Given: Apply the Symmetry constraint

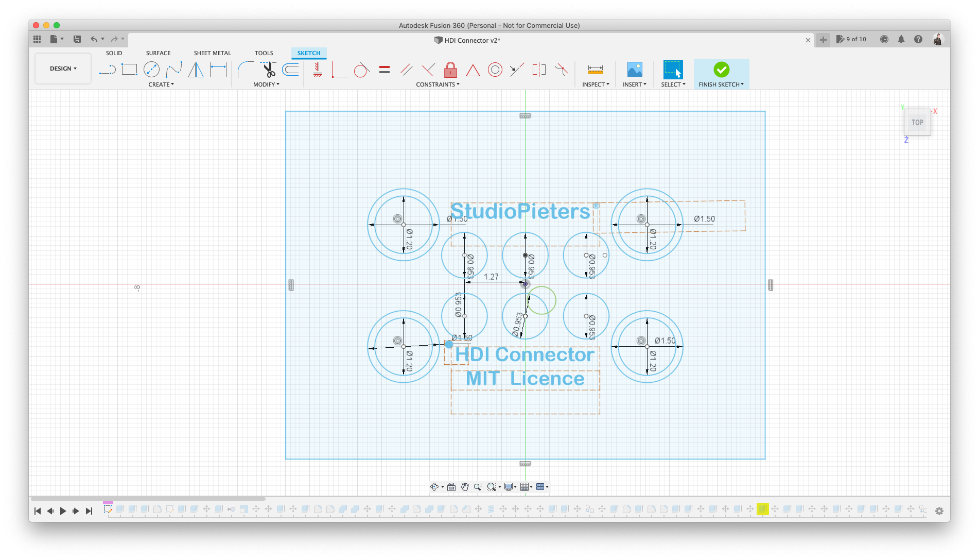Looking at the screenshot, I should coord(539,70).
